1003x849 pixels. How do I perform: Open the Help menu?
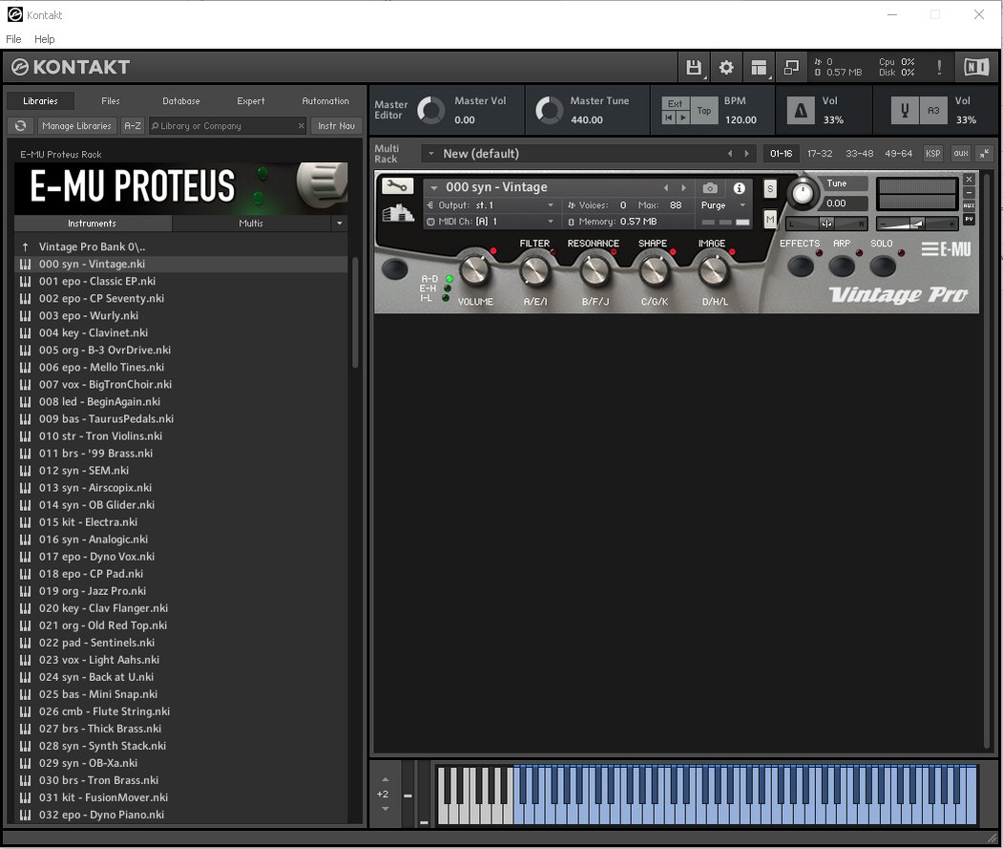click(x=45, y=39)
